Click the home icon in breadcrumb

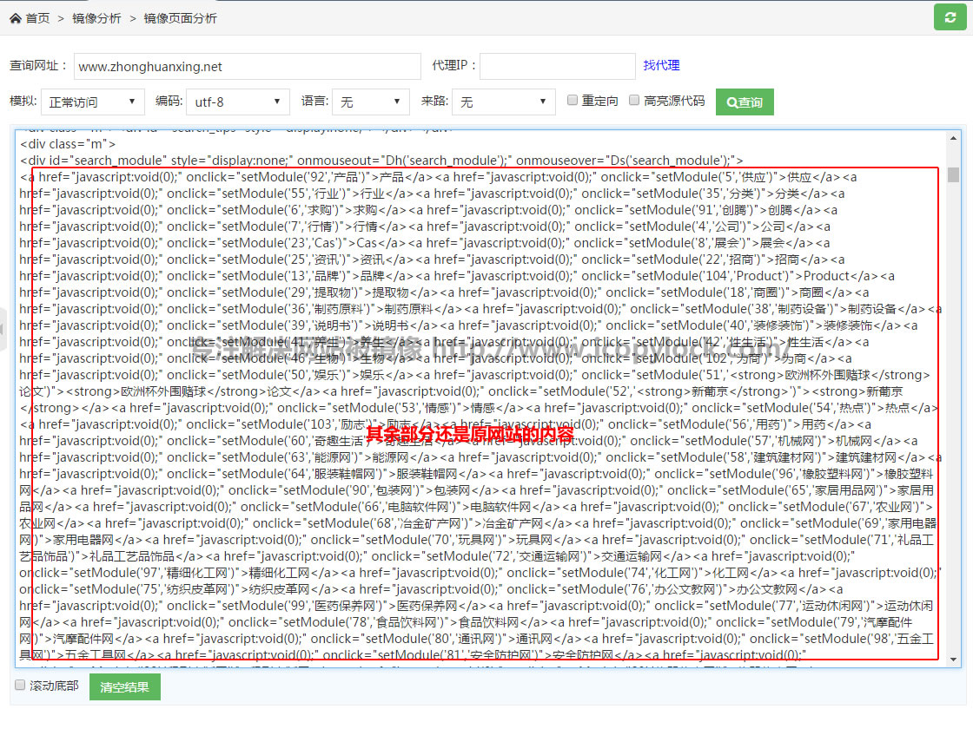coord(16,18)
